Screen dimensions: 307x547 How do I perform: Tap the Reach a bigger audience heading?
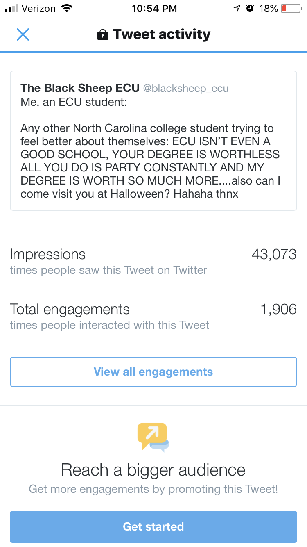click(153, 470)
